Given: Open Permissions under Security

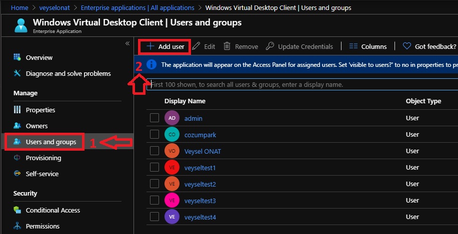Looking at the screenshot, I should 42,226.
